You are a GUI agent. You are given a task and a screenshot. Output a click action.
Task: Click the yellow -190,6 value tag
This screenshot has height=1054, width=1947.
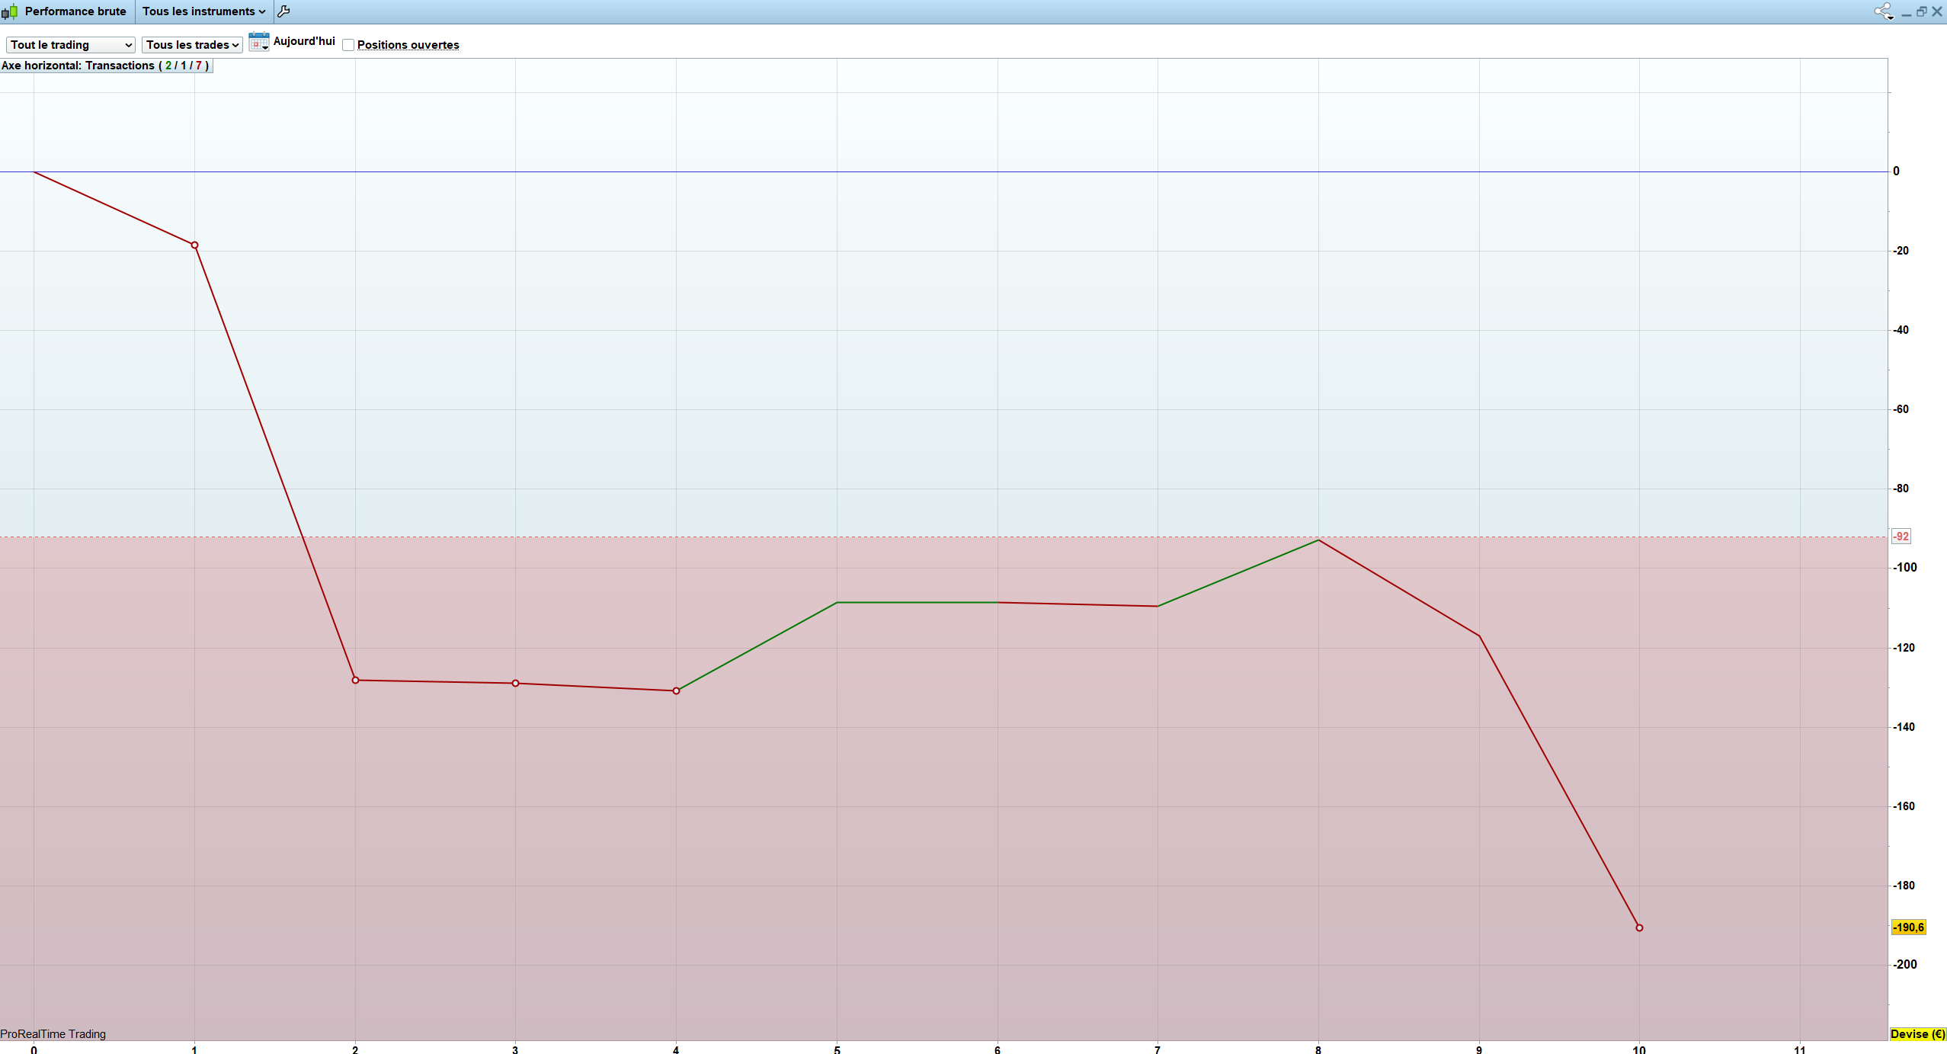pos(1907,927)
